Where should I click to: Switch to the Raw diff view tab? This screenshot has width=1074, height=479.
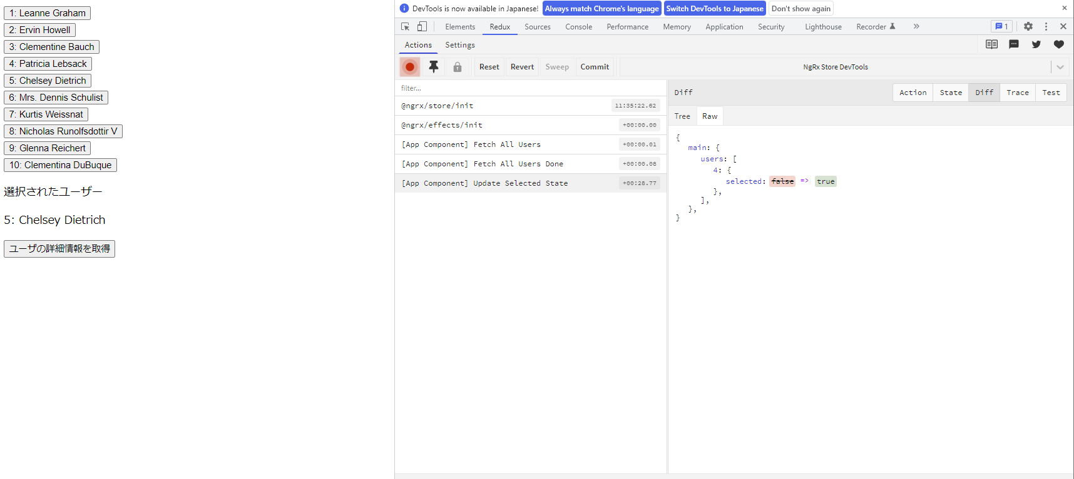coord(710,116)
